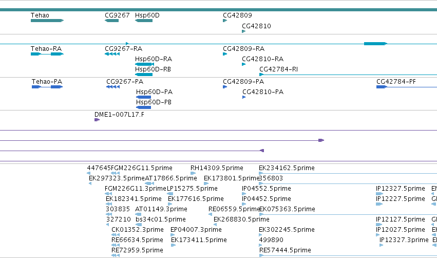Click the RE06559.5prime EST label
Viewport: 437px width, 258px height.
234,210
